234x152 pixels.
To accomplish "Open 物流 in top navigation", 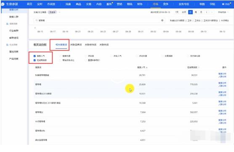I will click(x=130, y=4).
